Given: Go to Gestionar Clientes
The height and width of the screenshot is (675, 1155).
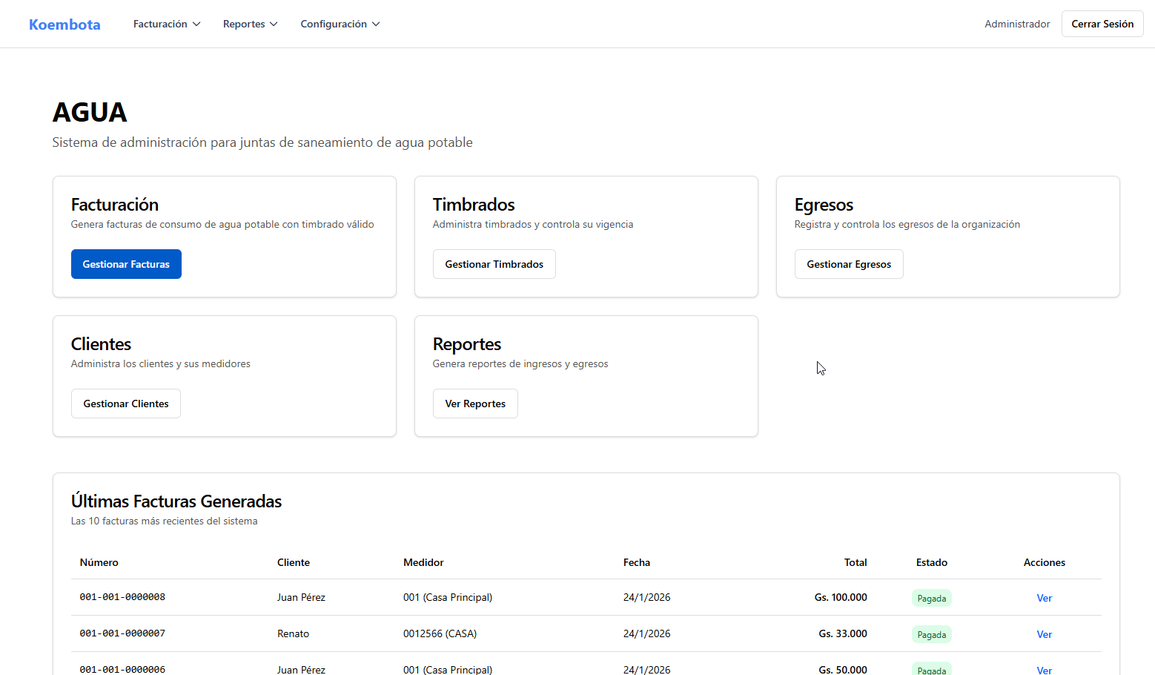Looking at the screenshot, I should pyautogui.click(x=126, y=404).
